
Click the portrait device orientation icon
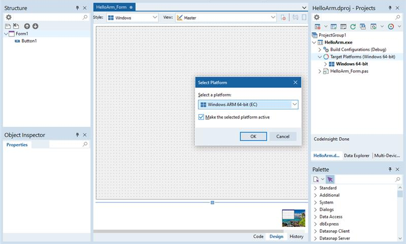[x=304, y=18]
